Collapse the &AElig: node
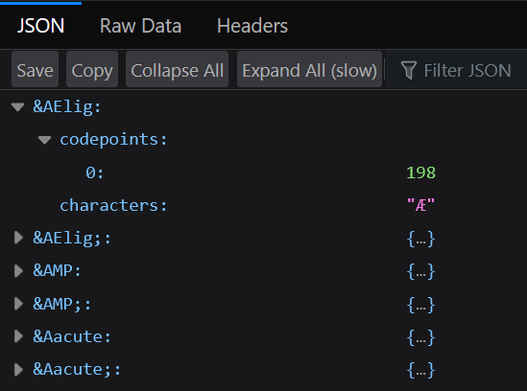 point(18,107)
